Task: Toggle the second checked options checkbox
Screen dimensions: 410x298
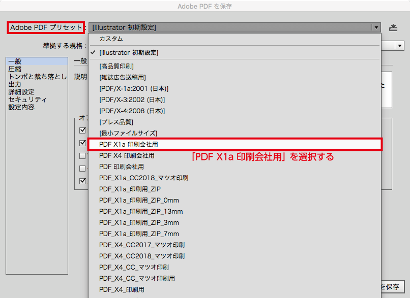Action: 82,143
